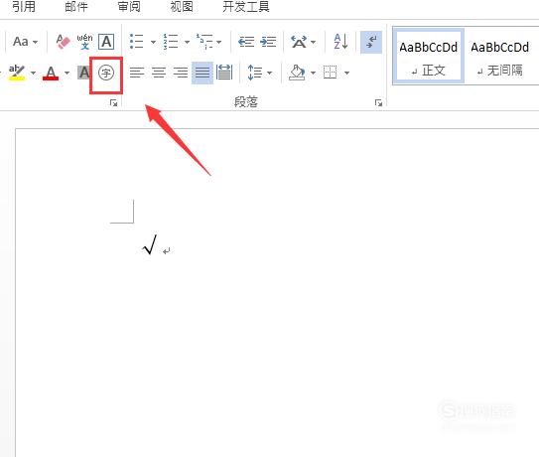539x457 pixels.
Task: Click the checkmark symbol in the document
Action: click(x=150, y=244)
